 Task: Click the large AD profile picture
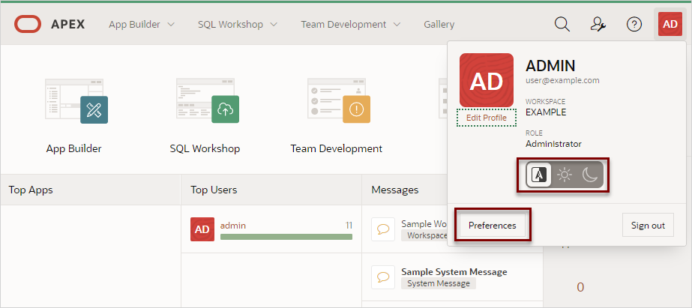(x=487, y=80)
